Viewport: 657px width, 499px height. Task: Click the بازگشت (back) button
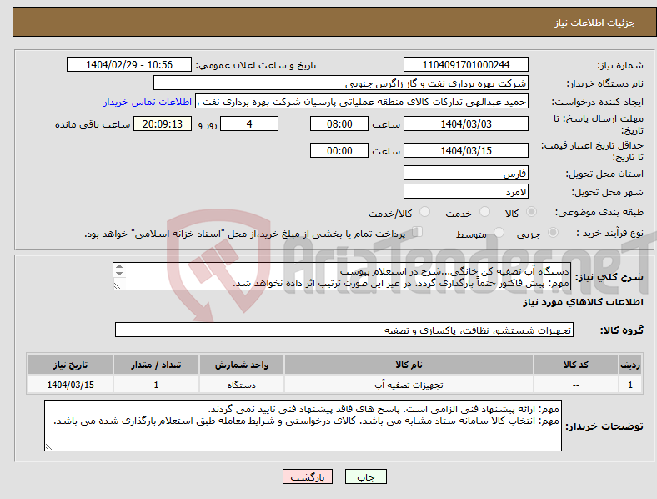pos(308,476)
